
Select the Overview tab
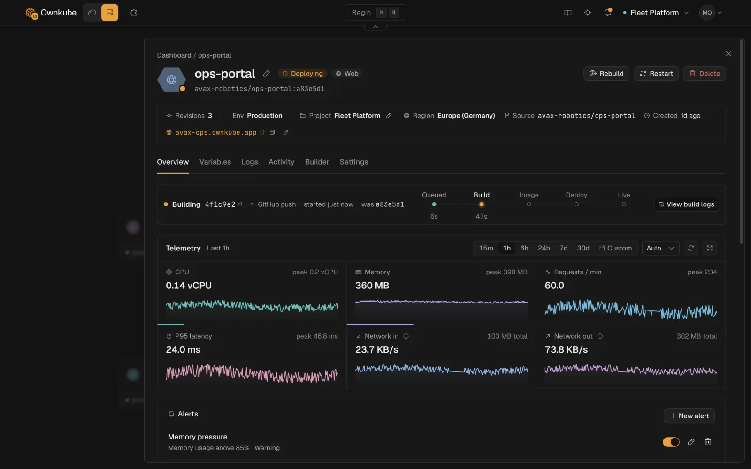pyautogui.click(x=173, y=162)
